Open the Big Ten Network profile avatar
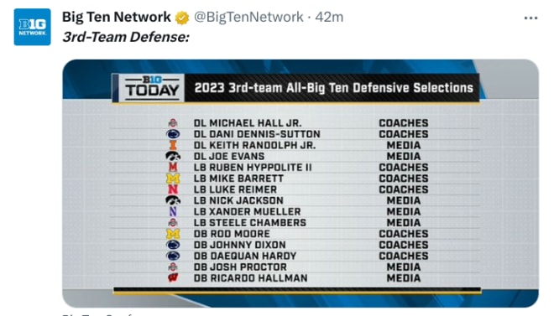Viewport: 554px width, 316px height. (x=32, y=27)
